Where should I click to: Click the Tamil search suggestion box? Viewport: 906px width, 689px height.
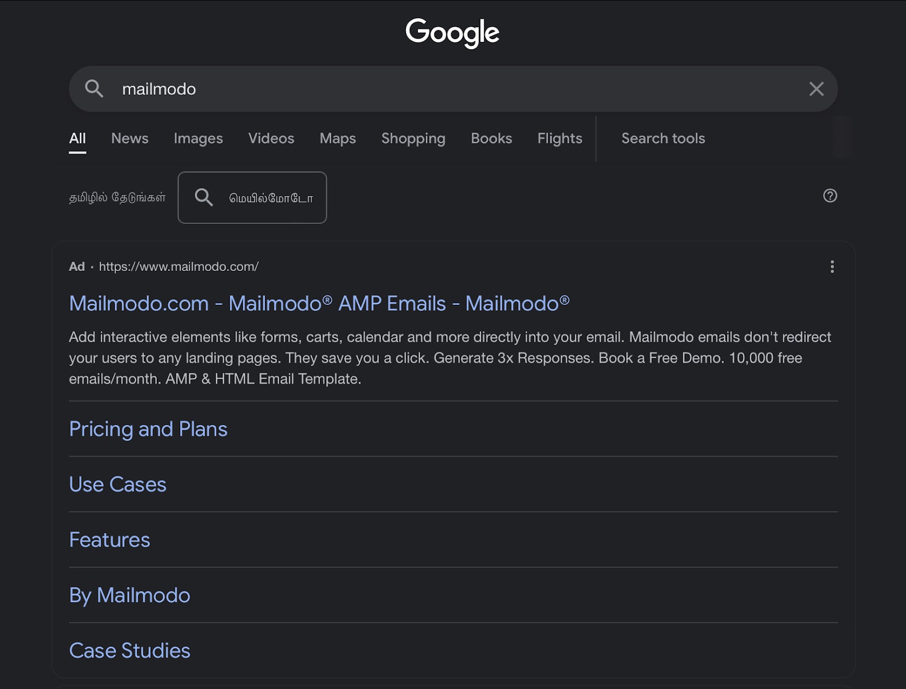252,197
